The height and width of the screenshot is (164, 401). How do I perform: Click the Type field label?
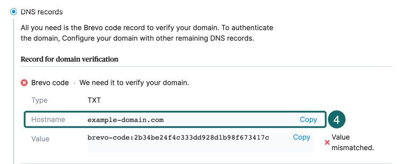pyautogui.click(x=39, y=101)
